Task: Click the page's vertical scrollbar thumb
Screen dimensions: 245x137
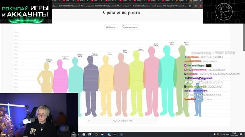Action: tap(244, 37)
